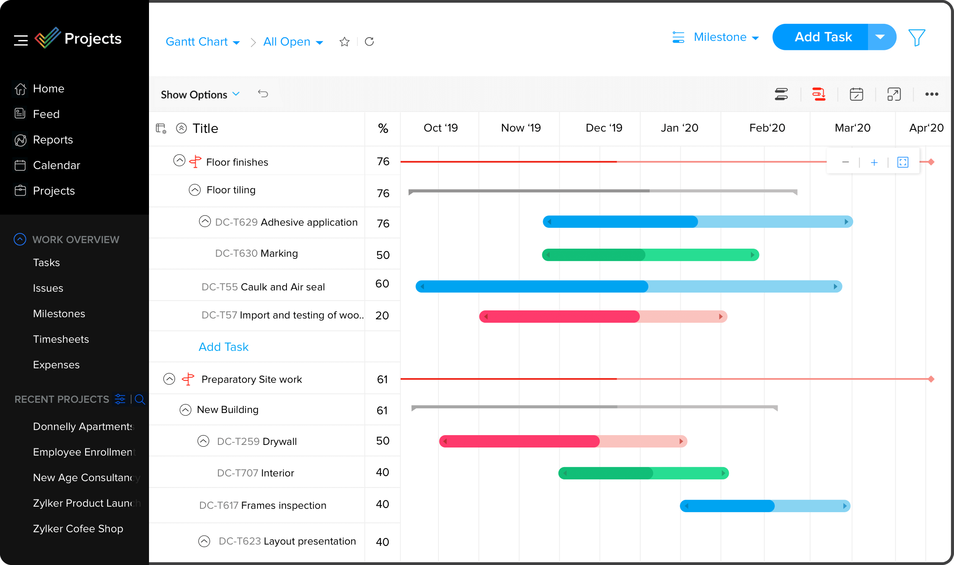954x565 pixels.
Task: Click the Add Task link in Floor tiling
Action: (x=223, y=347)
